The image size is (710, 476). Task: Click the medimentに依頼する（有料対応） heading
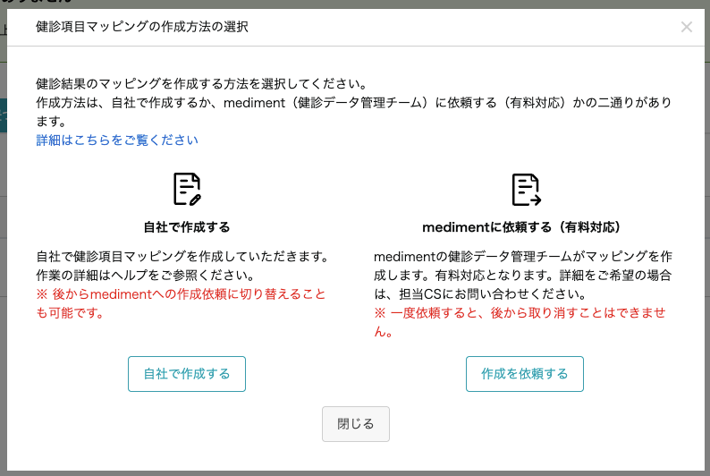[x=521, y=227]
